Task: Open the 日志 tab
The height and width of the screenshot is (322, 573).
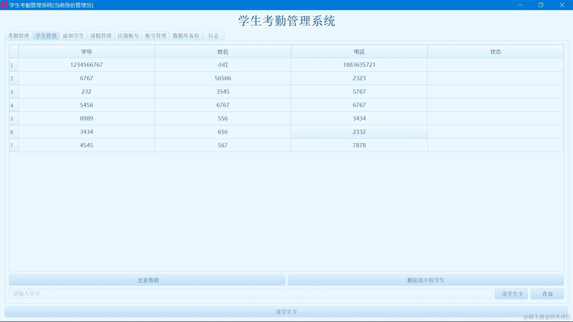Action: (x=213, y=36)
